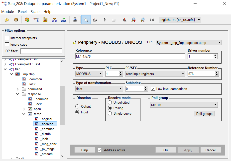The height and width of the screenshot is (161, 231).
Task: Collapse the response folder in tree
Action: pos(18,94)
